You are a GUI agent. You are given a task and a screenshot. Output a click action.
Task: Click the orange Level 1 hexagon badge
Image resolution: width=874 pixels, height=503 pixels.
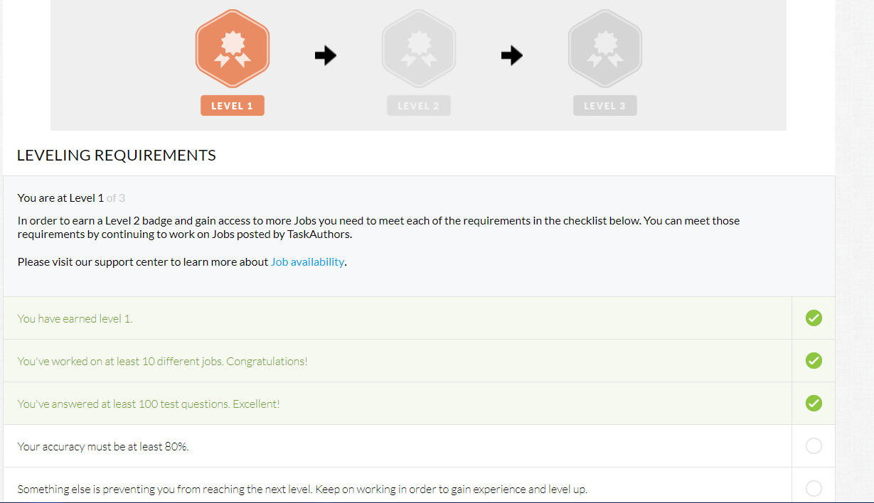coord(233,48)
